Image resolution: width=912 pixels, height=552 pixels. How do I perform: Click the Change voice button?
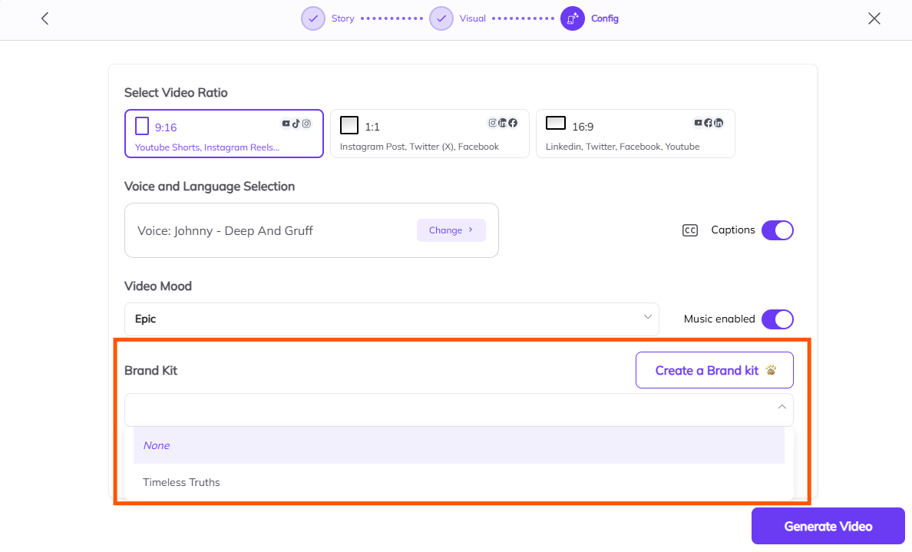(451, 230)
